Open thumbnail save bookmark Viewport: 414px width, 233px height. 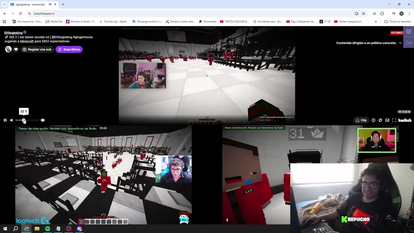pyautogui.click(x=268, y=22)
